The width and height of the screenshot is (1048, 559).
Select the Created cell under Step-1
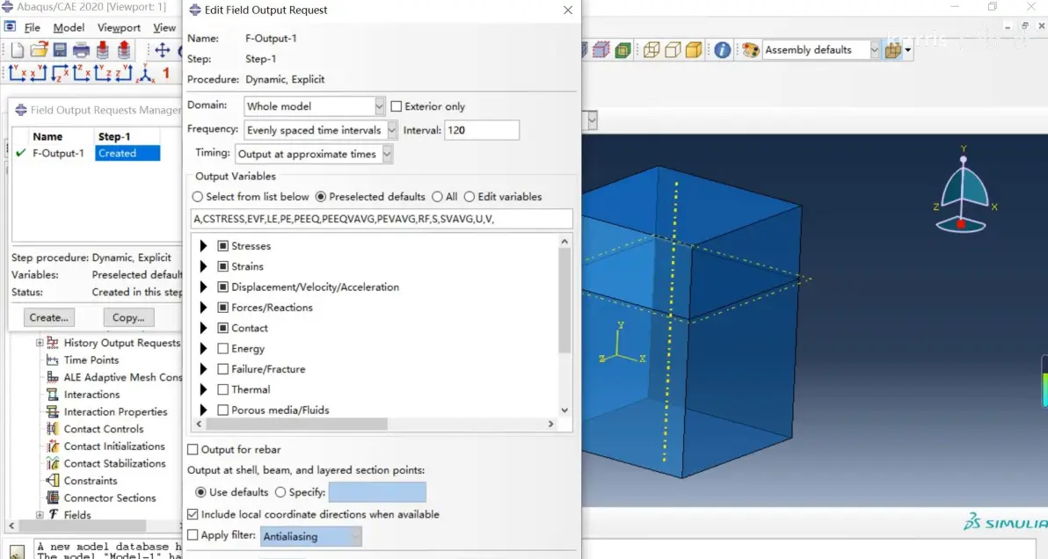[127, 154]
